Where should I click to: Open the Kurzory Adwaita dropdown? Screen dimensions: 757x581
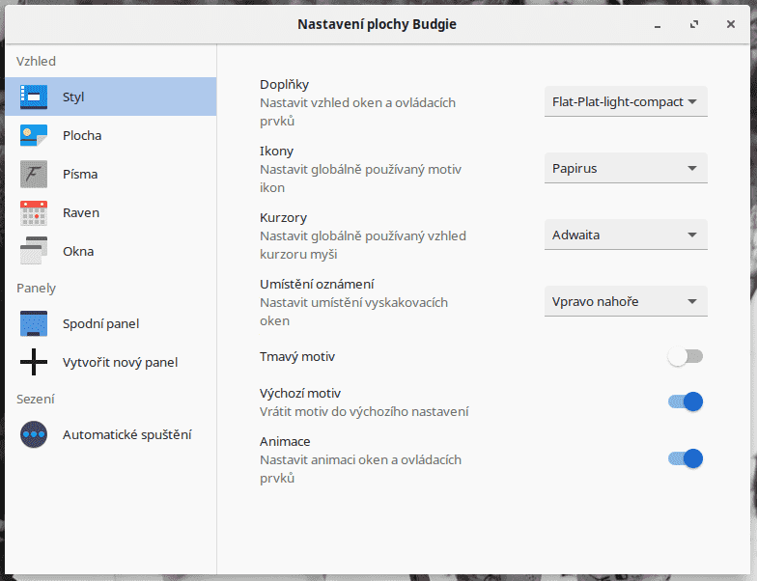tap(625, 235)
